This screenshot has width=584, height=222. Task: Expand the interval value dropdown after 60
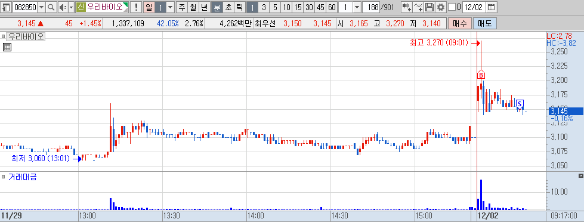pyautogui.click(x=357, y=7)
